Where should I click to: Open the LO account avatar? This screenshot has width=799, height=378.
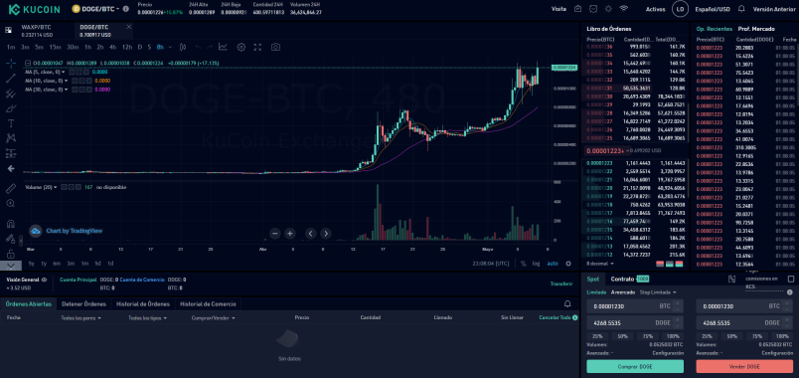pos(680,9)
